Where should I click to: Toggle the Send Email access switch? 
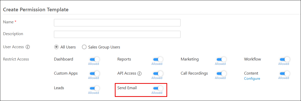click(x=158, y=88)
